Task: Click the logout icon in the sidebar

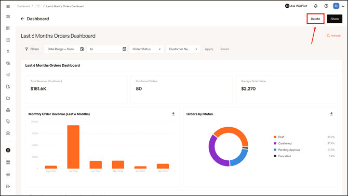Action: coord(8,187)
